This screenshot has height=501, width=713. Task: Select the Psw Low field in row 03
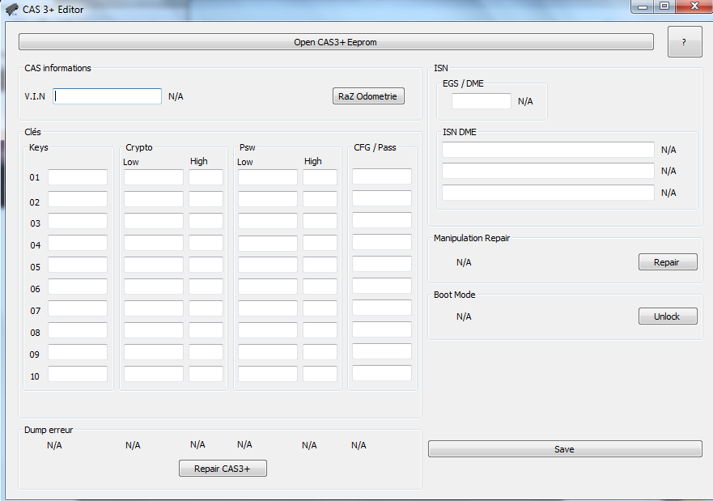(x=268, y=221)
